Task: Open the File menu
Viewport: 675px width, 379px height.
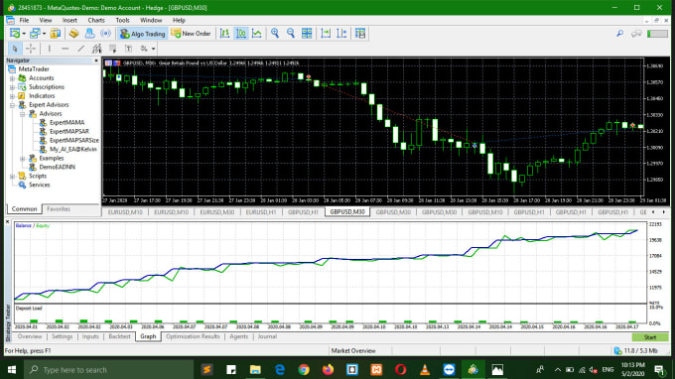Action: [x=24, y=20]
